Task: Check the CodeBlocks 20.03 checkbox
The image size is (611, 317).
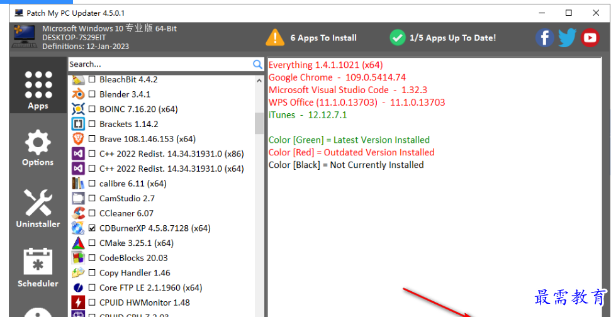Action: 92,258
